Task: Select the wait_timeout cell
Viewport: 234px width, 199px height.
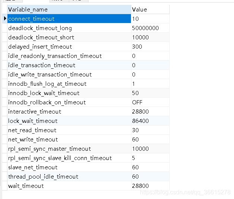Action: point(69,186)
